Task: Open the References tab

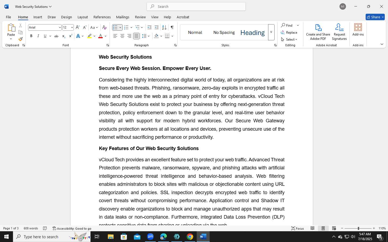Action: [x=102, y=17]
